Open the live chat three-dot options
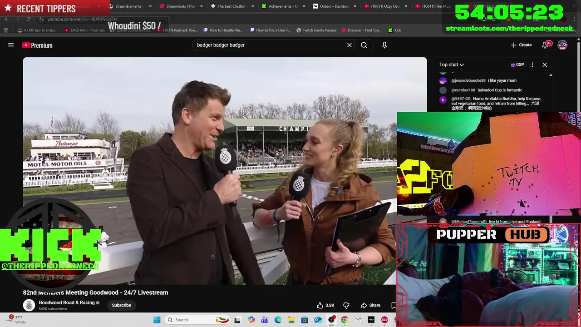This screenshot has height=327, width=581. coord(532,64)
